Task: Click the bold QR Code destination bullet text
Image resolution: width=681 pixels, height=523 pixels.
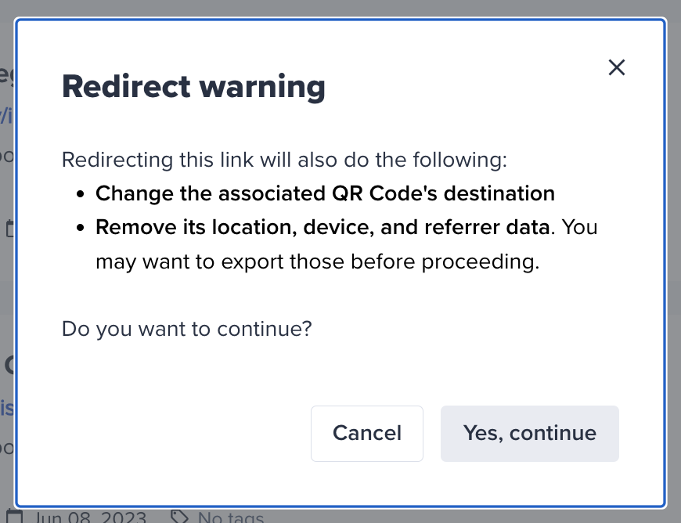Action: [325, 193]
